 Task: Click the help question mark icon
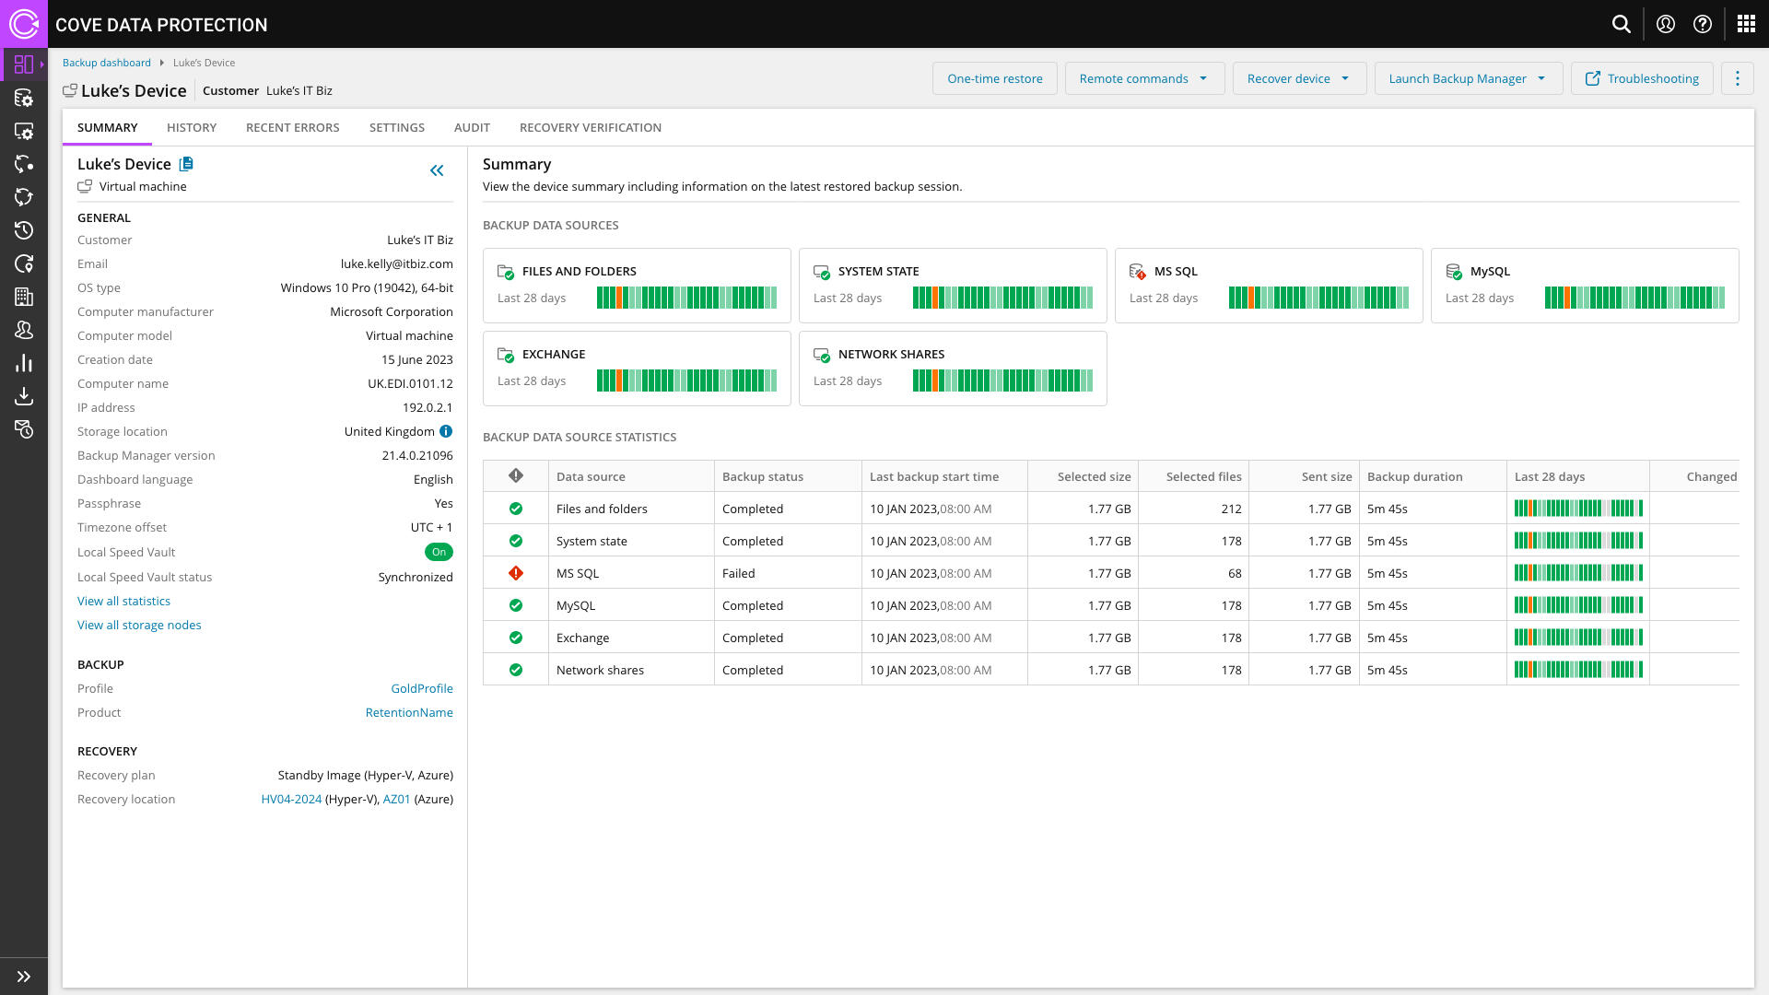click(x=1703, y=24)
